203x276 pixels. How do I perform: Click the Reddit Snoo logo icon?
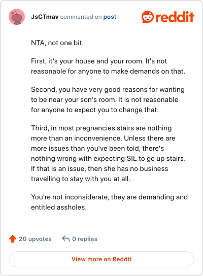(x=148, y=17)
